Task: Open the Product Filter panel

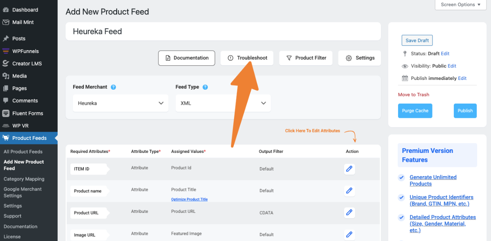Action: click(306, 58)
